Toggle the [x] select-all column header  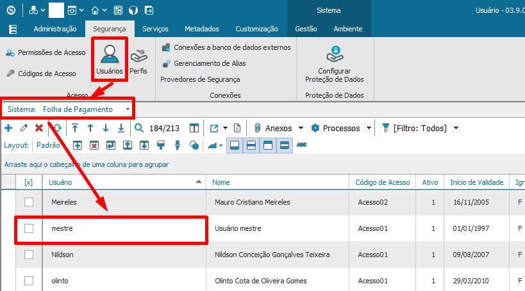(x=28, y=182)
